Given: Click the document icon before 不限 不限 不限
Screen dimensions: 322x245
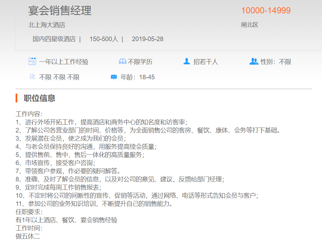Looking at the screenshot, I should pyautogui.click(x=32, y=77).
